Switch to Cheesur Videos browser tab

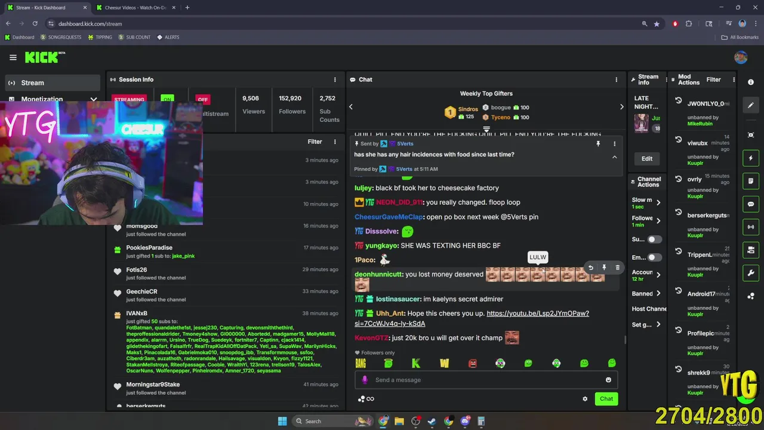(x=135, y=8)
